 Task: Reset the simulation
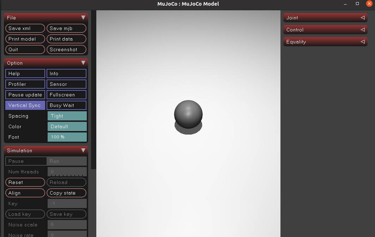point(25,182)
